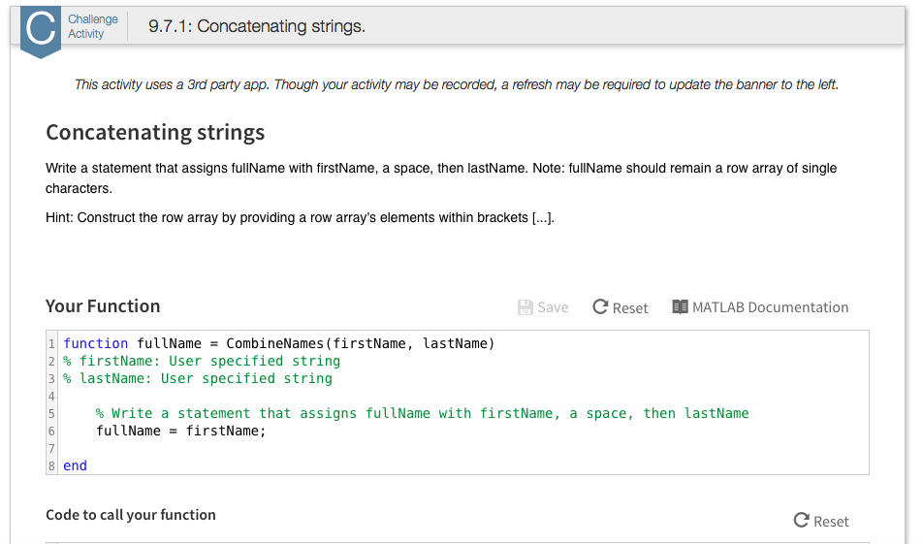Click line number 4 in the editor gutter
The image size is (923, 544).
[51, 396]
